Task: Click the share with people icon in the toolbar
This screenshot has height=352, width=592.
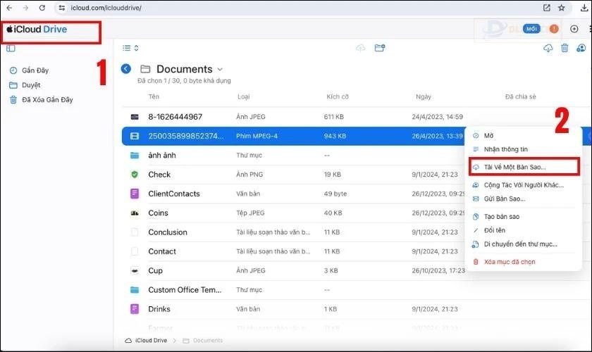Action: tap(581, 48)
